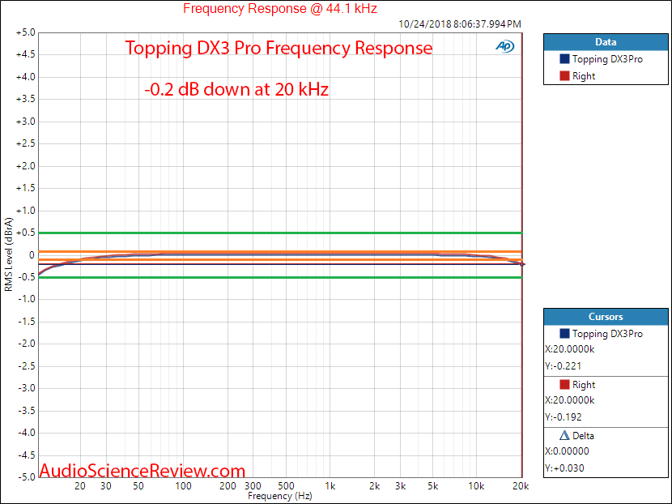The image size is (672, 504).
Task: Click the blue Topping DX3Pro swatch in Data legend
Action: (564, 59)
